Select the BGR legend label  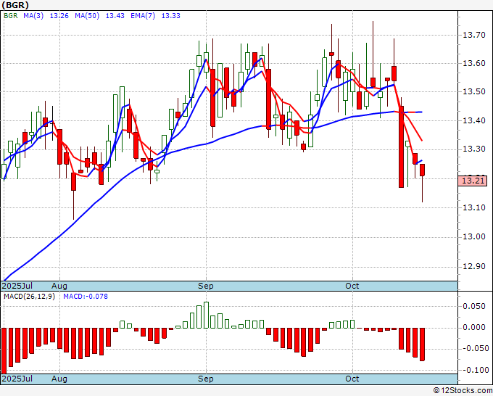click(10, 16)
